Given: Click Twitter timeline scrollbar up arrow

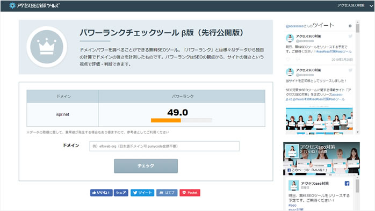Looking at the screenshot, I should (358, 22).
